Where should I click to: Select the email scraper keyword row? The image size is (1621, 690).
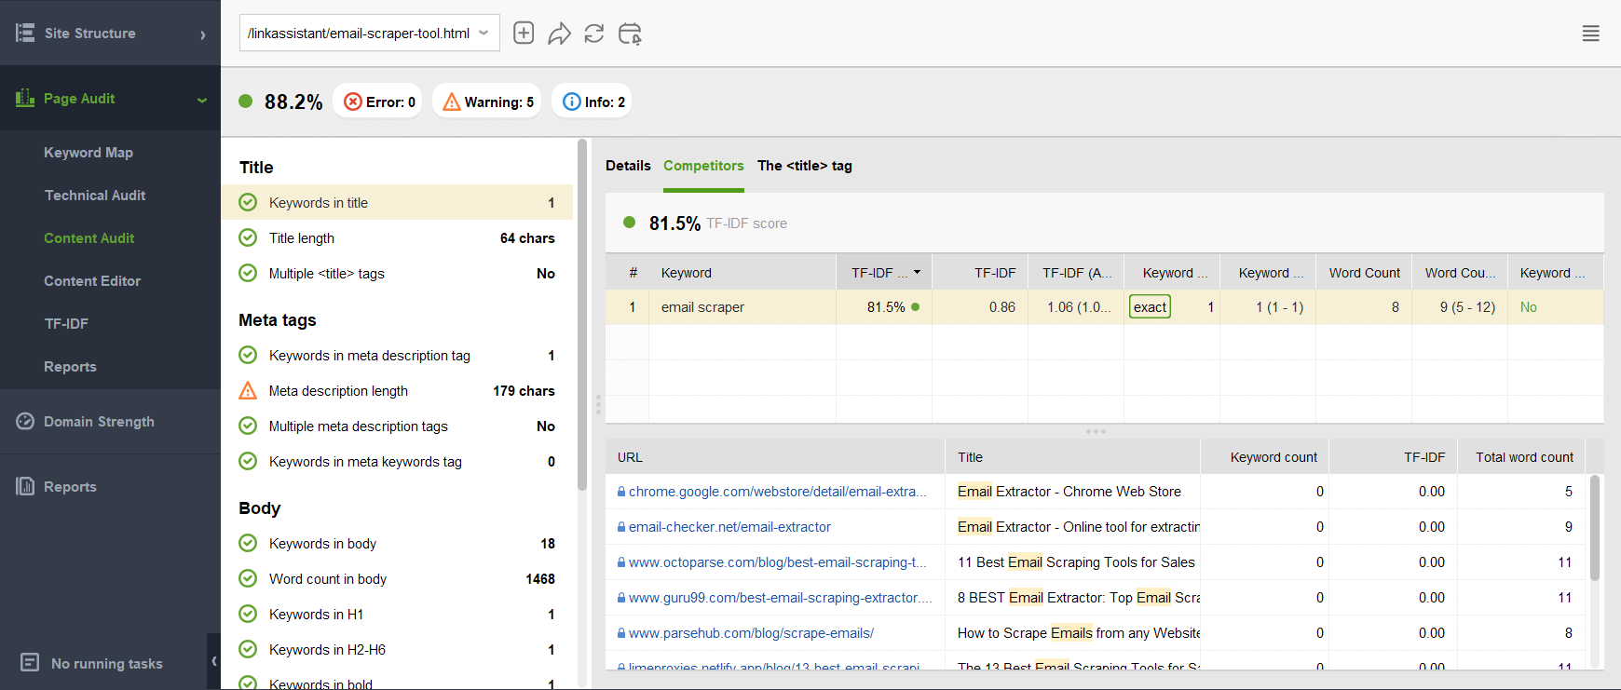[x=1104, y=306]
